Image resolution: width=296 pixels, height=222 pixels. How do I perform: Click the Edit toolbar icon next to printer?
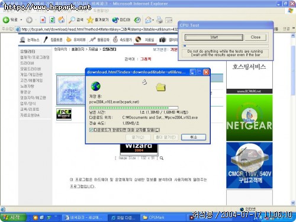point(169,20)
